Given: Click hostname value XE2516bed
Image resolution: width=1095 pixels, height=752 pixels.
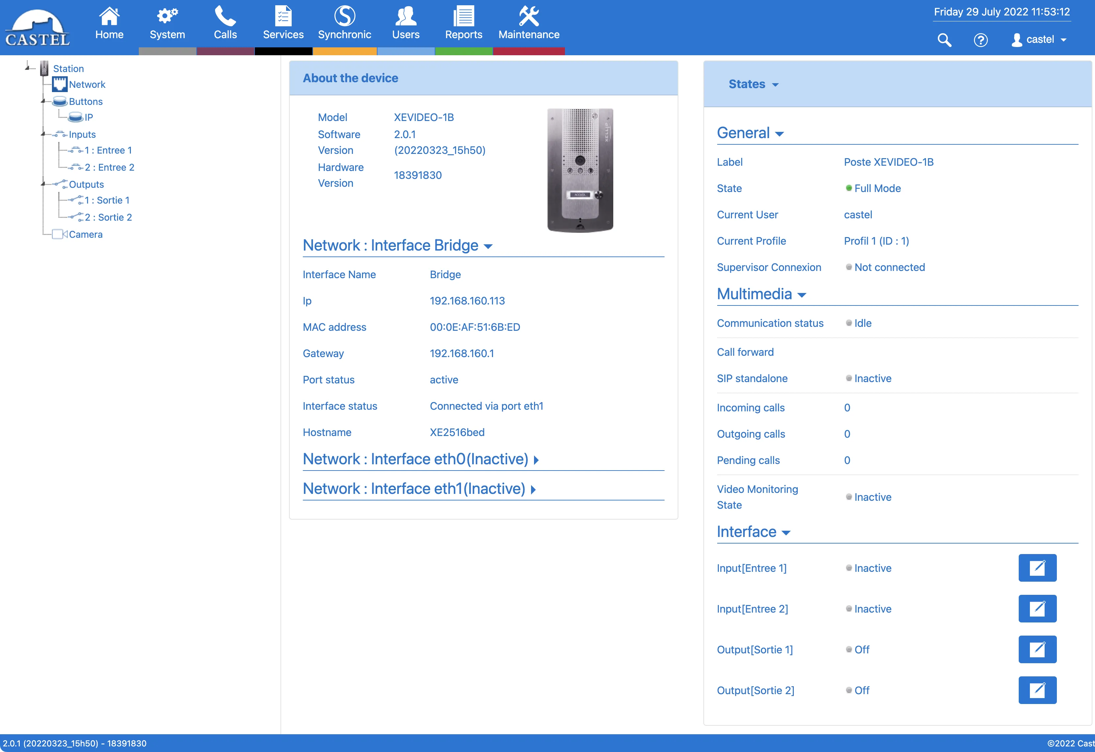Looking at the screenshot, I should click(456, 432).
